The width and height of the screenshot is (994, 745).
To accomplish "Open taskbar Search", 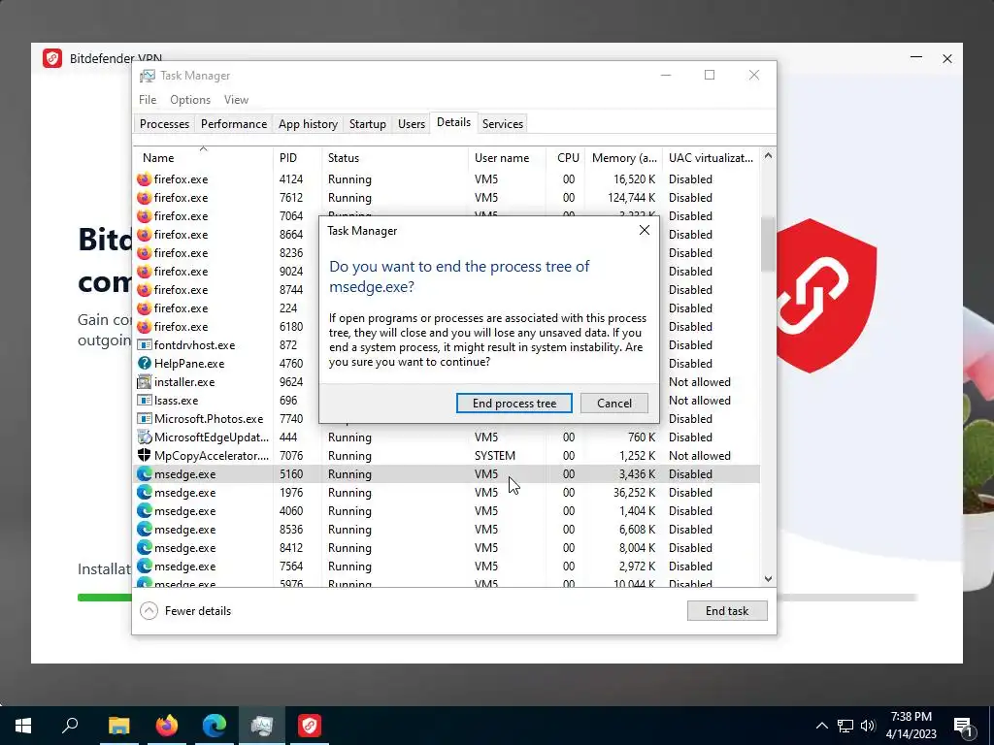I will point(70,726).
